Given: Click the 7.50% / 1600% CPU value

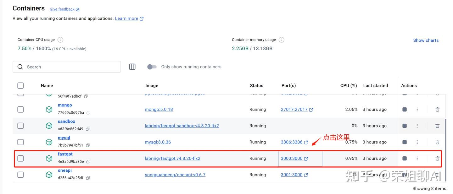Looking at the screenshot, I should point(34,49).
